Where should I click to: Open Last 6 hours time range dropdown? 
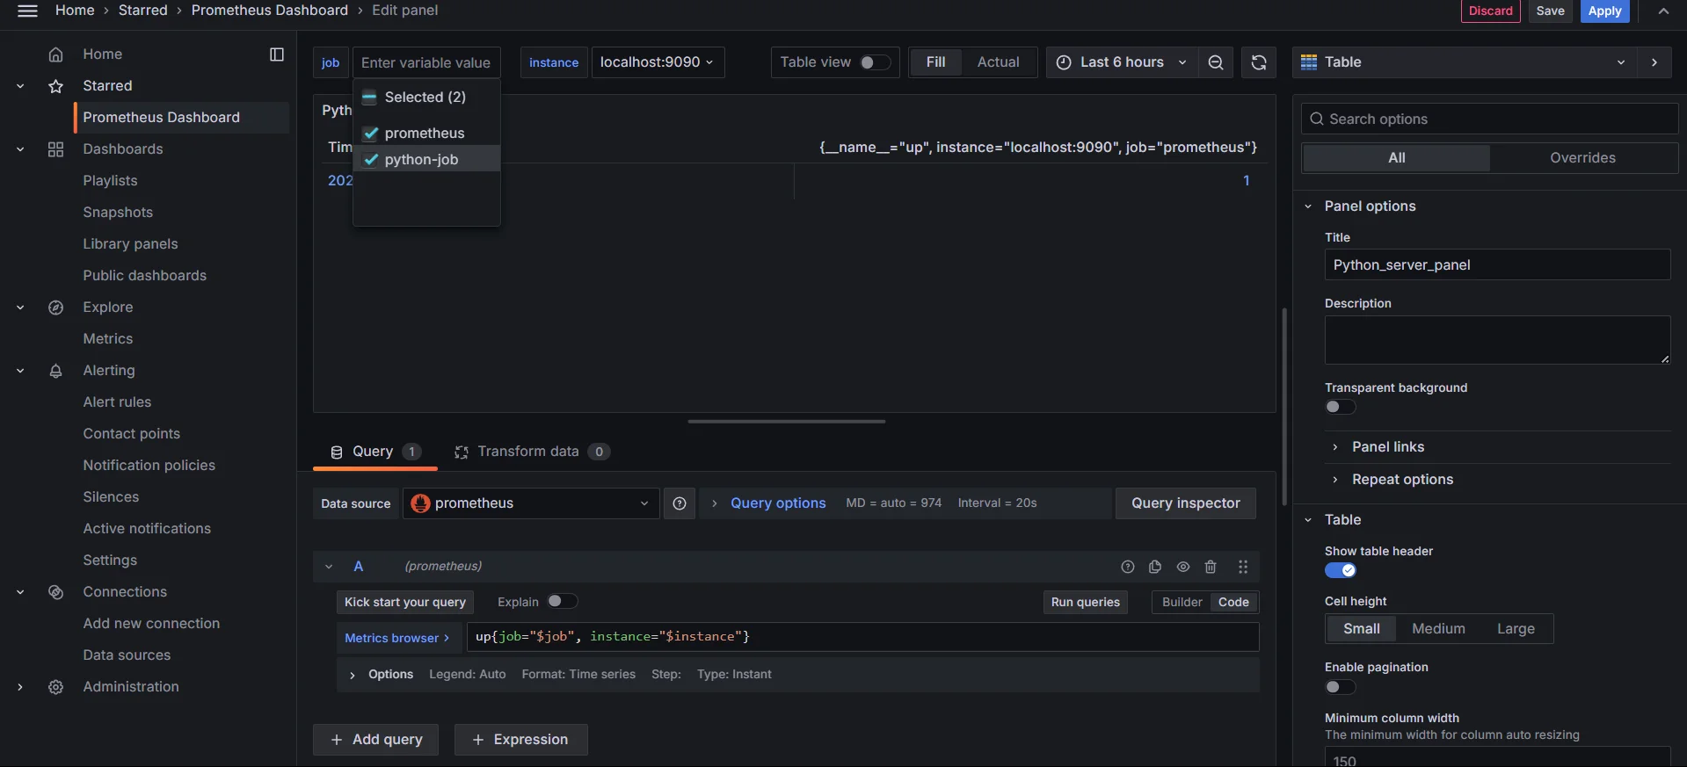coord(1122,62)
